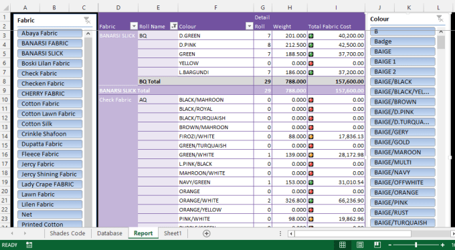Viewport: 455px width, 250px height.
Task: Click the orange status icon for PINK/WHITE row
Action: [310, 219]
